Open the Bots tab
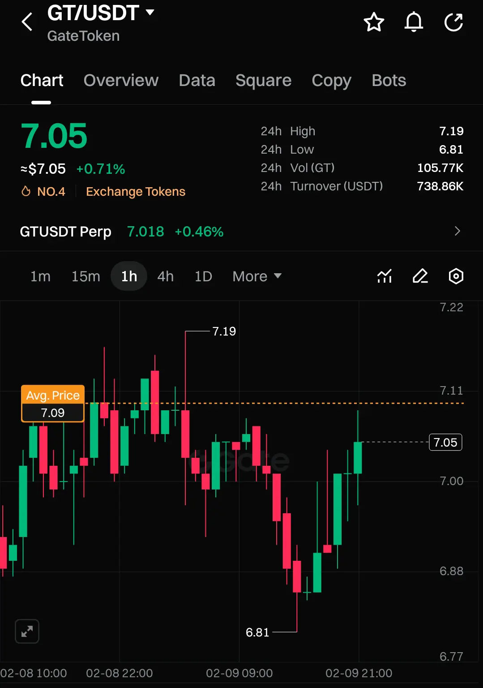This screenshot has width=483, height=688. click(x=389, y=81)
